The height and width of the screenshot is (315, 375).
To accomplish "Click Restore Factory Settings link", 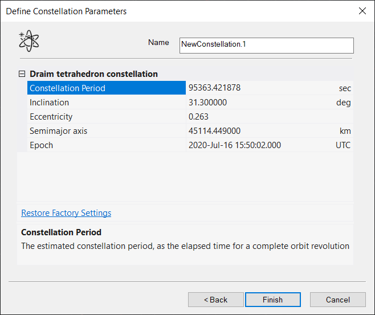I will point(66,213).
